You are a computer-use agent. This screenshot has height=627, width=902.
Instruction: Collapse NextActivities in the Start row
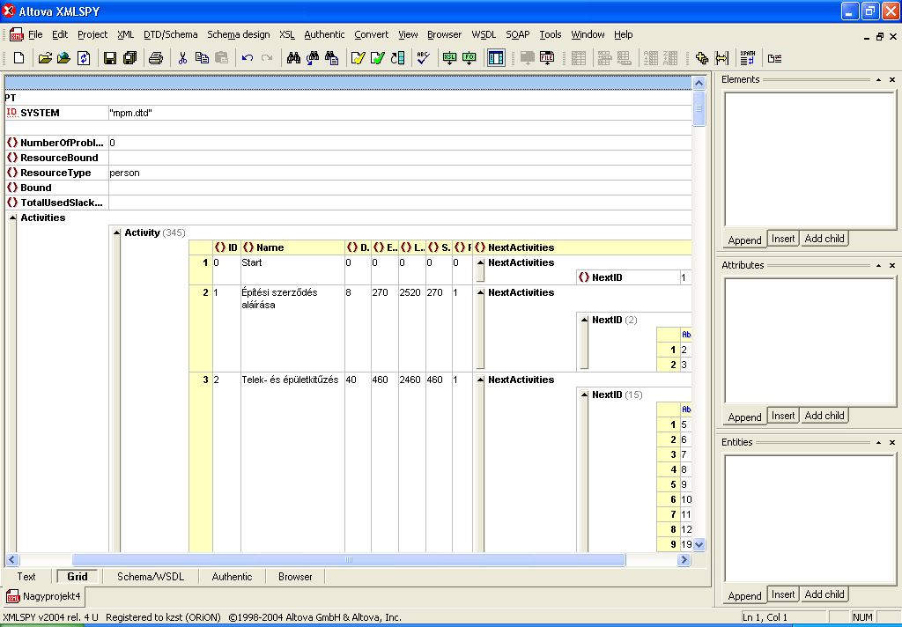tap(480, 262)
